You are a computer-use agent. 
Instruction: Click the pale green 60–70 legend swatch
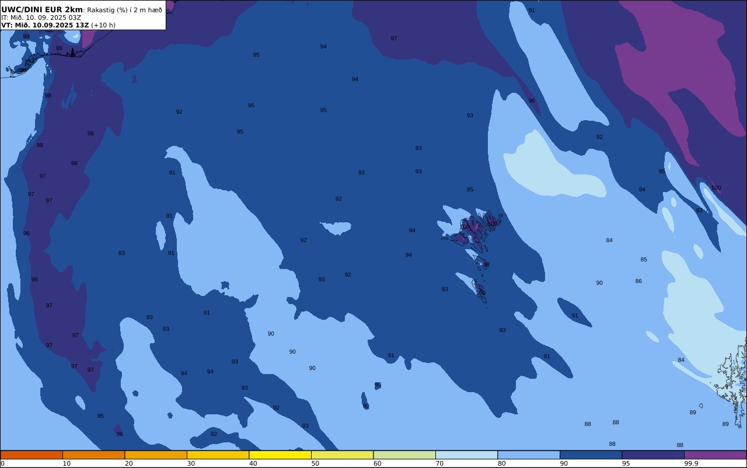(404, 455)
